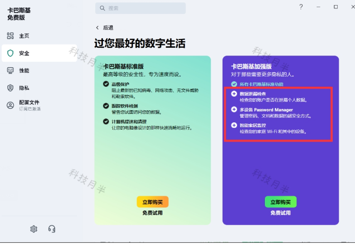Click the 配置文件 profile person icon

pyautogui.click(x=10, y=105)
